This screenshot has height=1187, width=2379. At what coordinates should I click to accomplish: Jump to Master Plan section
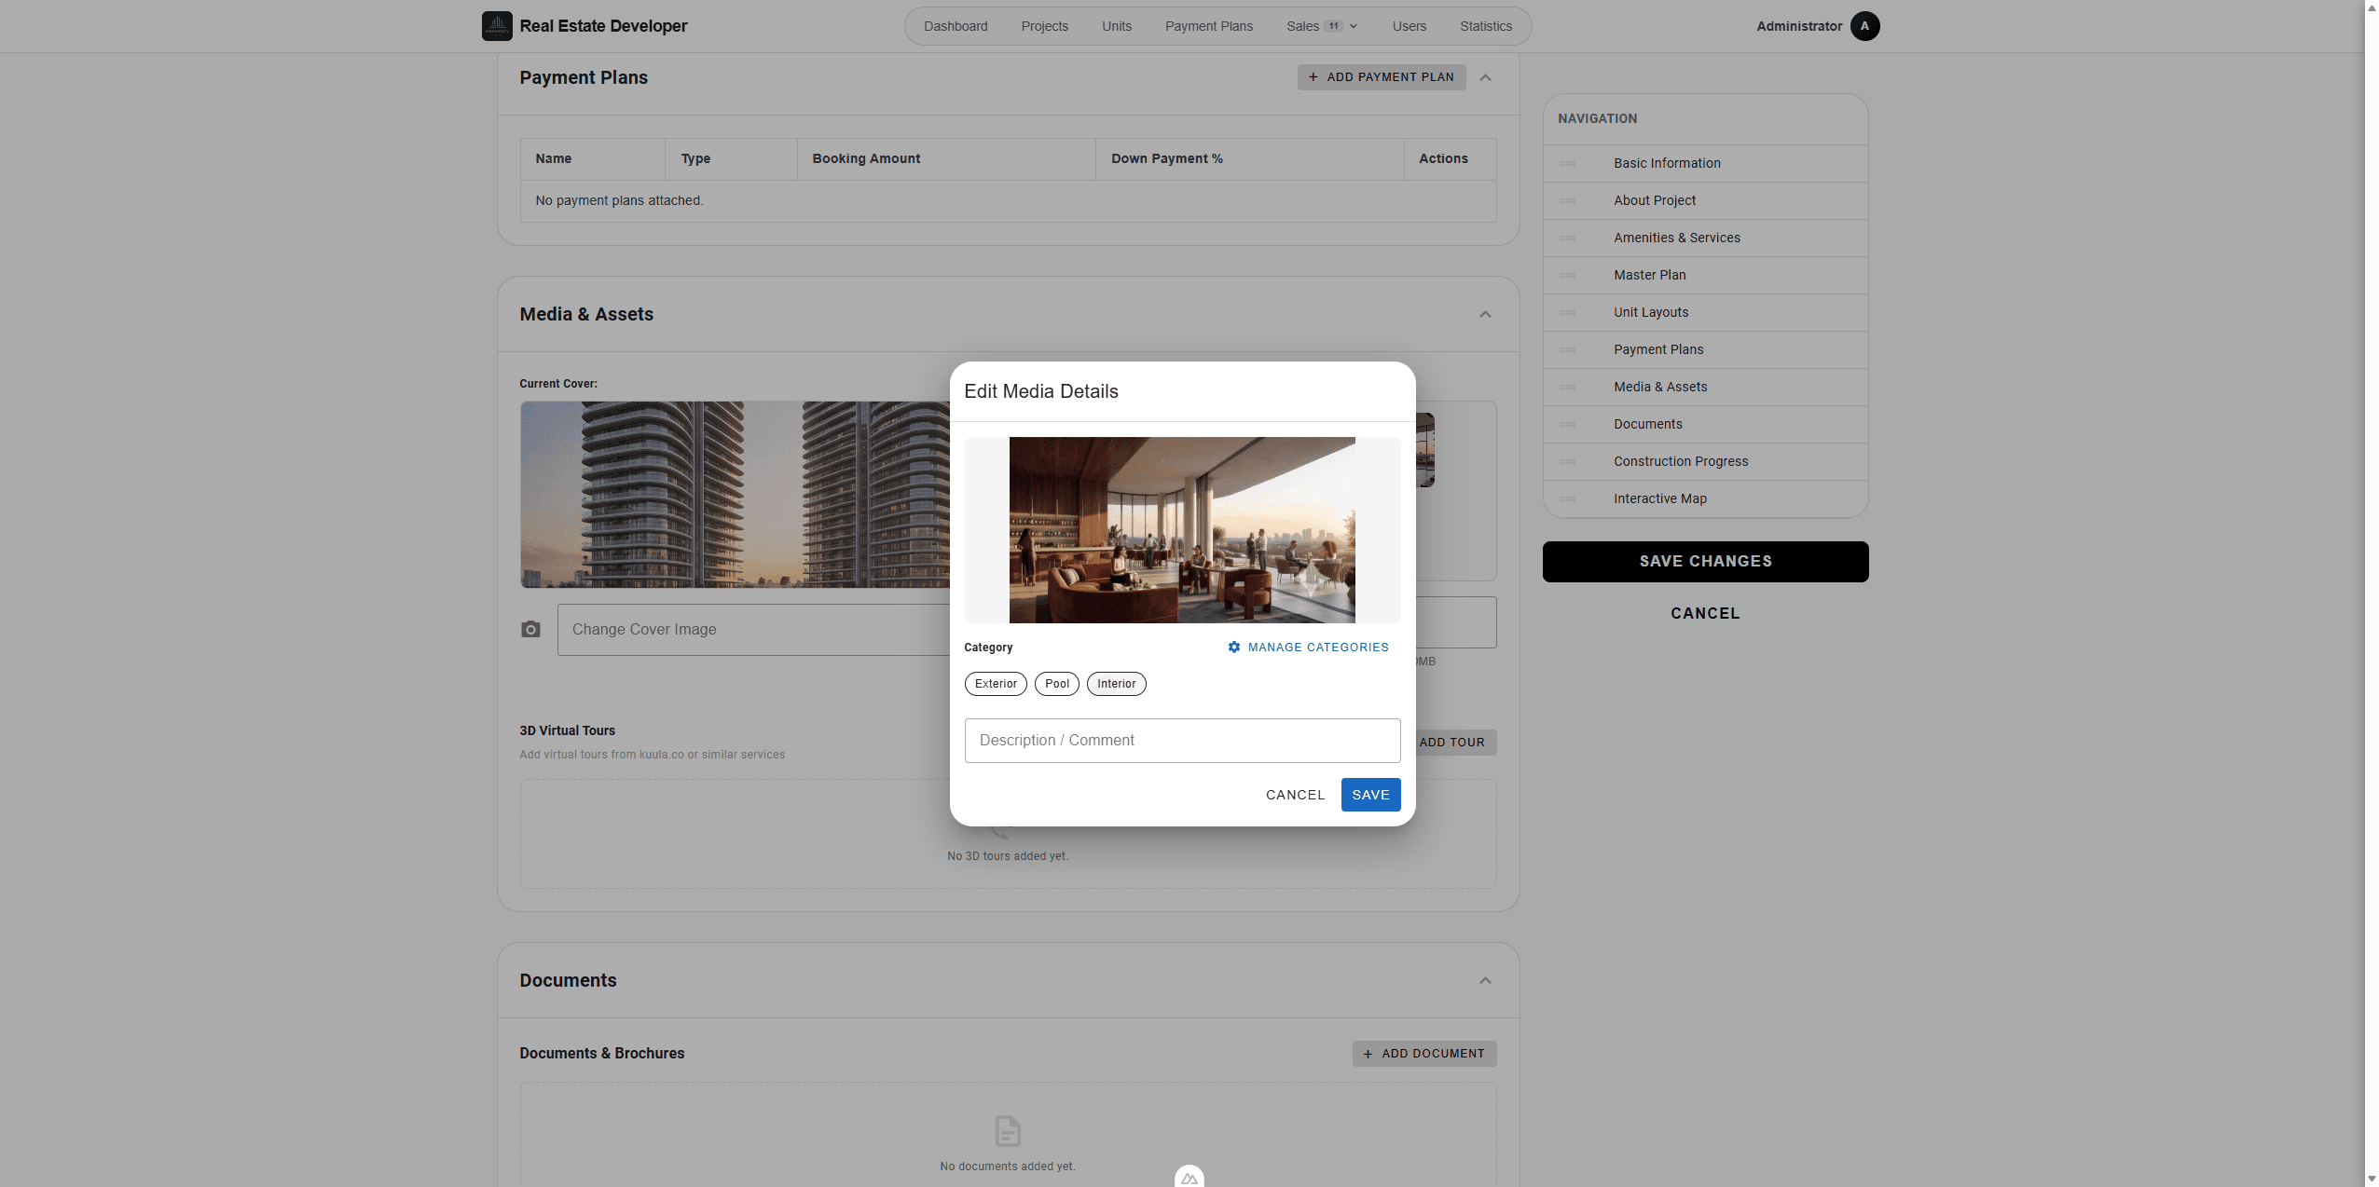1705,276
